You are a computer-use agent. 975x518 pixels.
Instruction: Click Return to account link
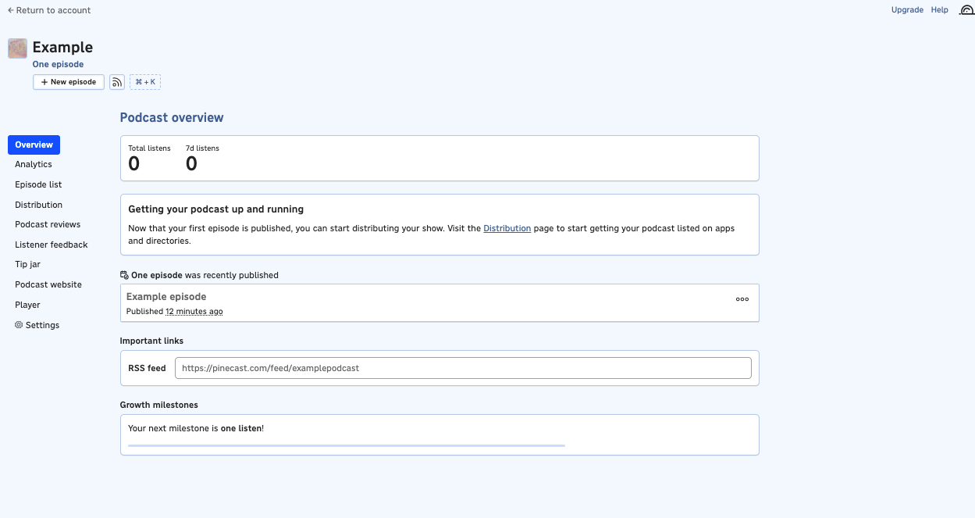[49, 10]
